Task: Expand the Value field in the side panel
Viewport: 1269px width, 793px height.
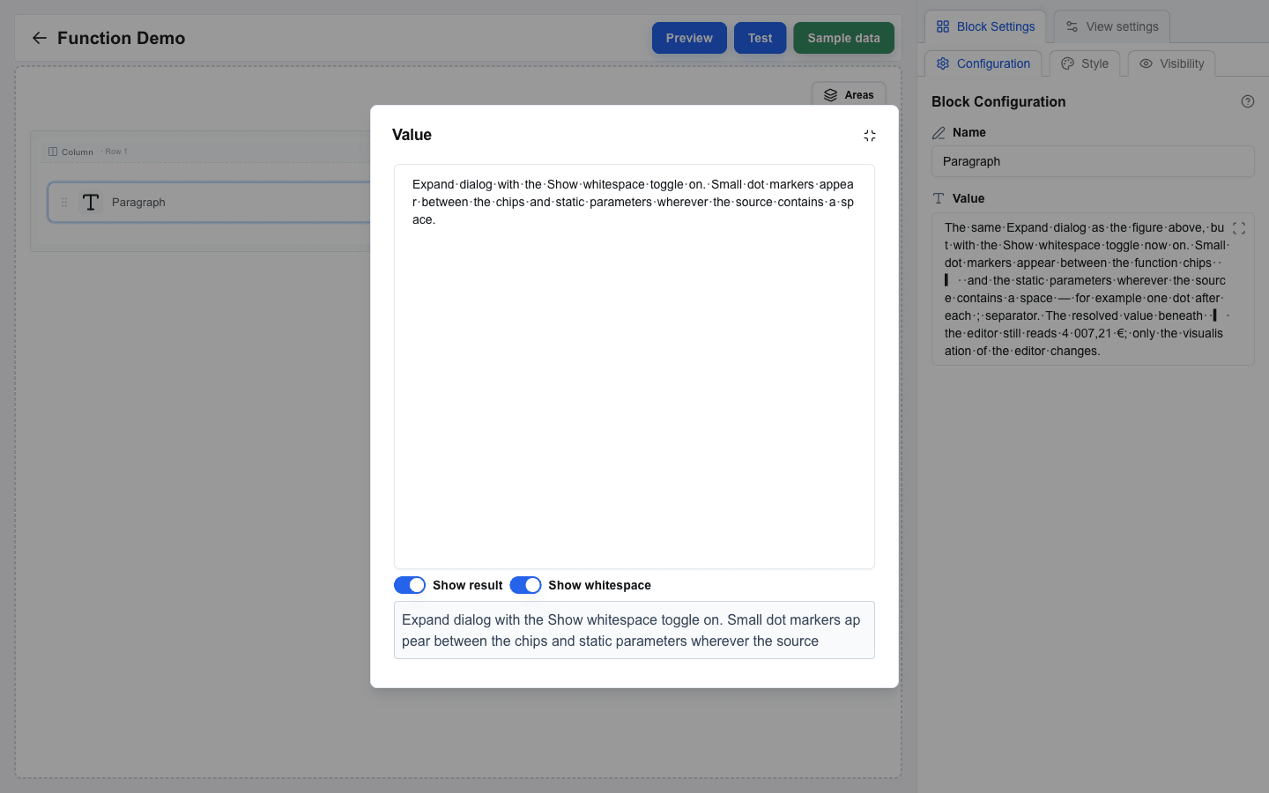Action: click(x=1238, y=228)
